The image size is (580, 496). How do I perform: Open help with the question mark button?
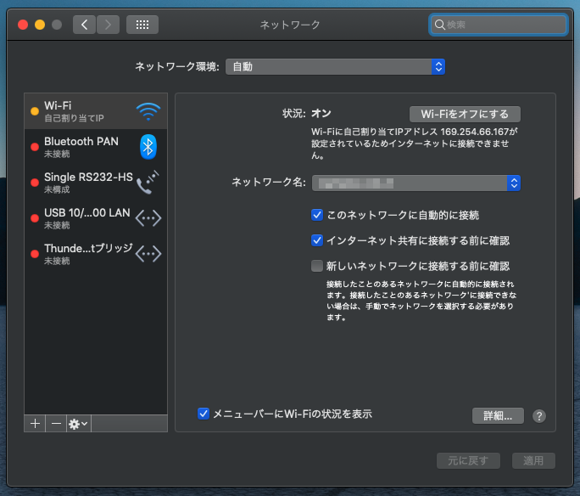pos(539,416)
